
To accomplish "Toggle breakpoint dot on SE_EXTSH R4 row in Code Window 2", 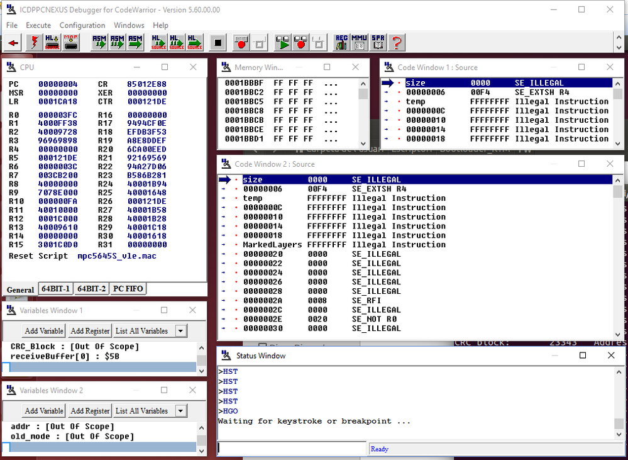I will (x=236, y=189).
